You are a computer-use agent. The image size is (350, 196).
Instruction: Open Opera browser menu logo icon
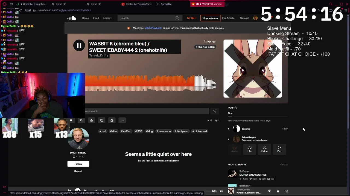coord(4,4)
